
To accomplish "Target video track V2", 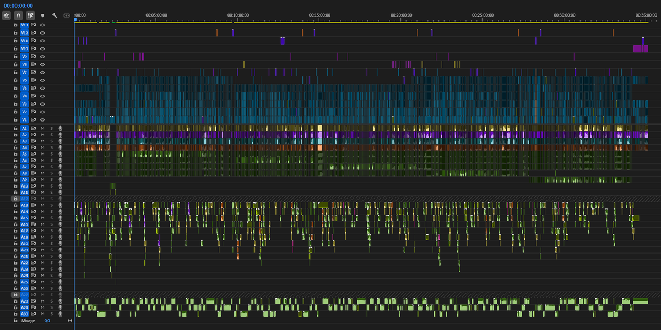I will (24, 112).
